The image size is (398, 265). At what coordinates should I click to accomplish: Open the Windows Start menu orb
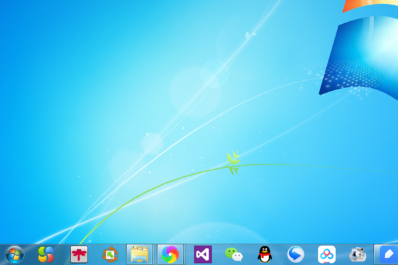point(14,254)
